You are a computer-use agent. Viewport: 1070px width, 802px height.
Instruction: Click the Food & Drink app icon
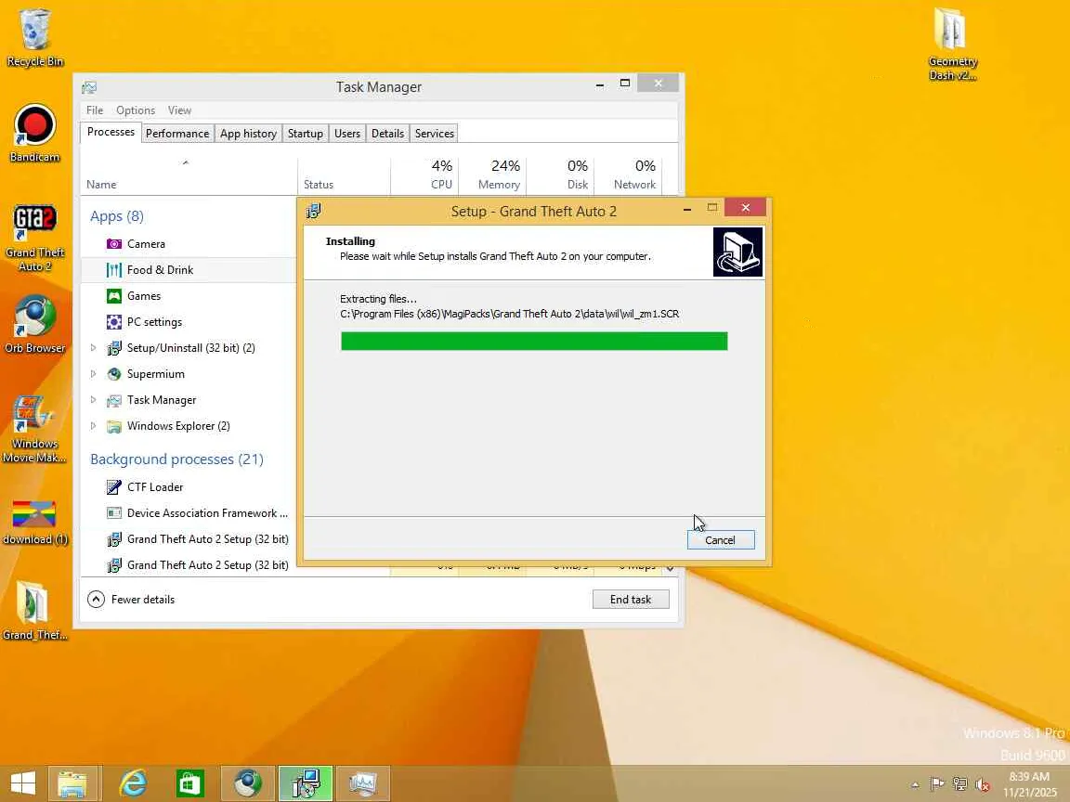pyautogui.click(x=114, y=270)
